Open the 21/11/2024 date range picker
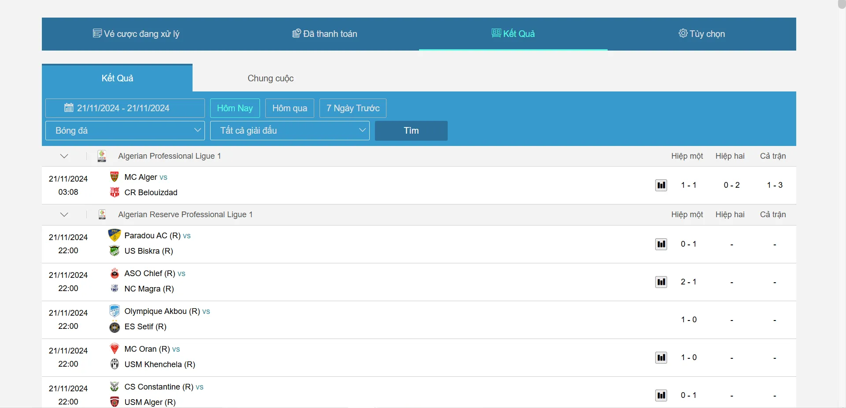Screen dimensions: 846x408 125,108
